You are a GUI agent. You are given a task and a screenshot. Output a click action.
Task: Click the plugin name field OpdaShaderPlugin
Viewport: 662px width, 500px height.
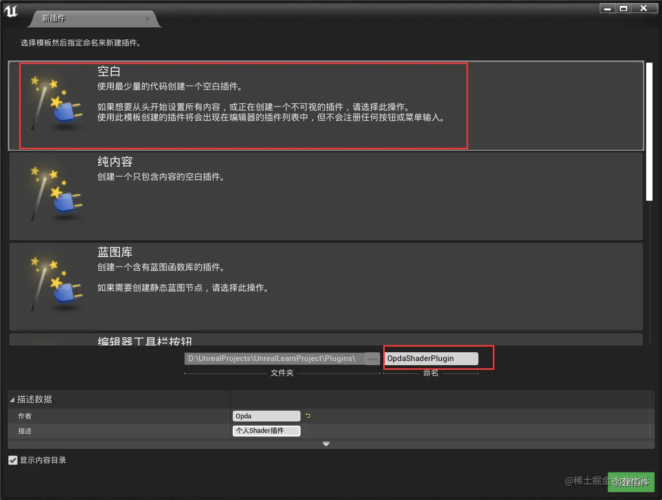pos(431,358)
